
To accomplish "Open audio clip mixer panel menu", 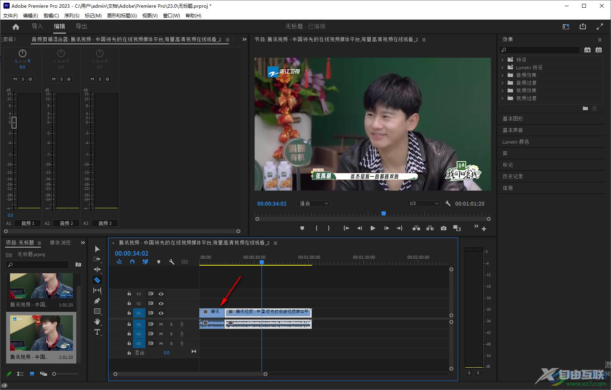I will [x=228, y=40].
